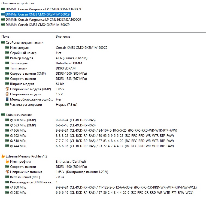
Task: Click the icon beside 'Тайминги памяти'
Action: pyautogui.click(x=3, y=115)
